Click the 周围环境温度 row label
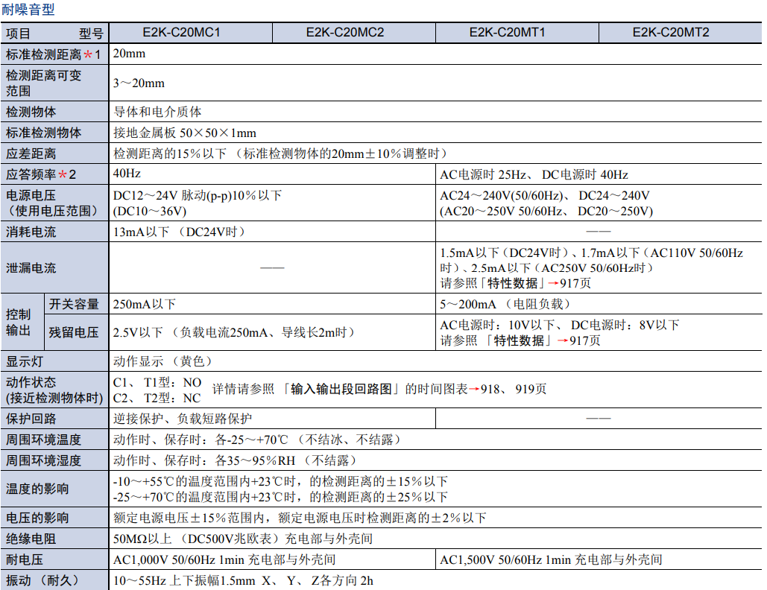The height and width of the screenshot is (590, 767). pos(43,440)
